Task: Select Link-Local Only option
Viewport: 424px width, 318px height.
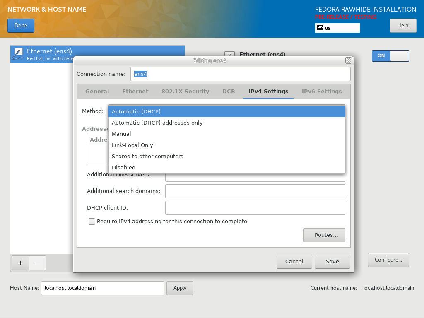Action: point(227,145)
